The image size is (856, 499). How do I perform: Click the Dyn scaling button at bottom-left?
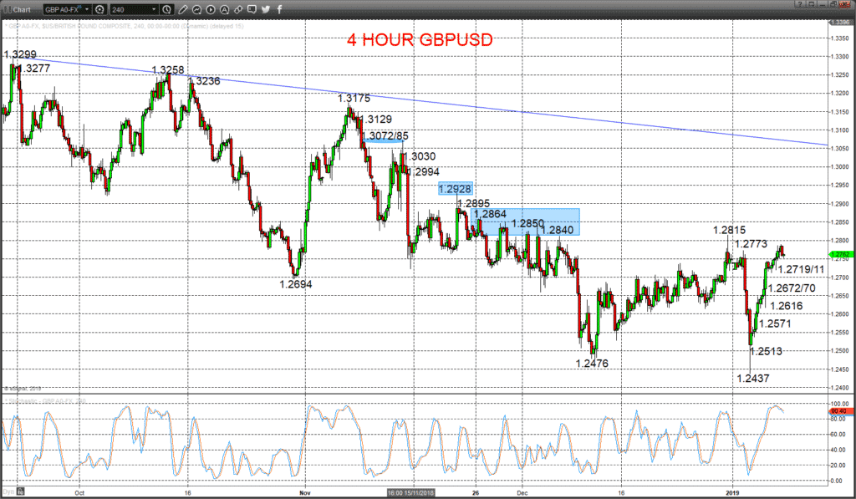pyautogui.click(x=8, y=492)
